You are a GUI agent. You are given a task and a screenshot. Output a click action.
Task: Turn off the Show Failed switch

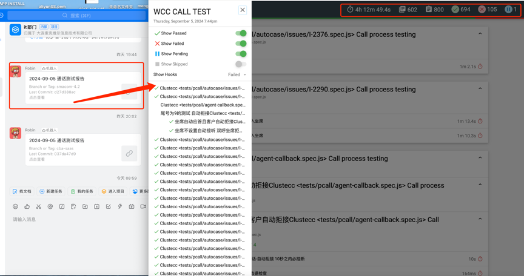point(241,44)
